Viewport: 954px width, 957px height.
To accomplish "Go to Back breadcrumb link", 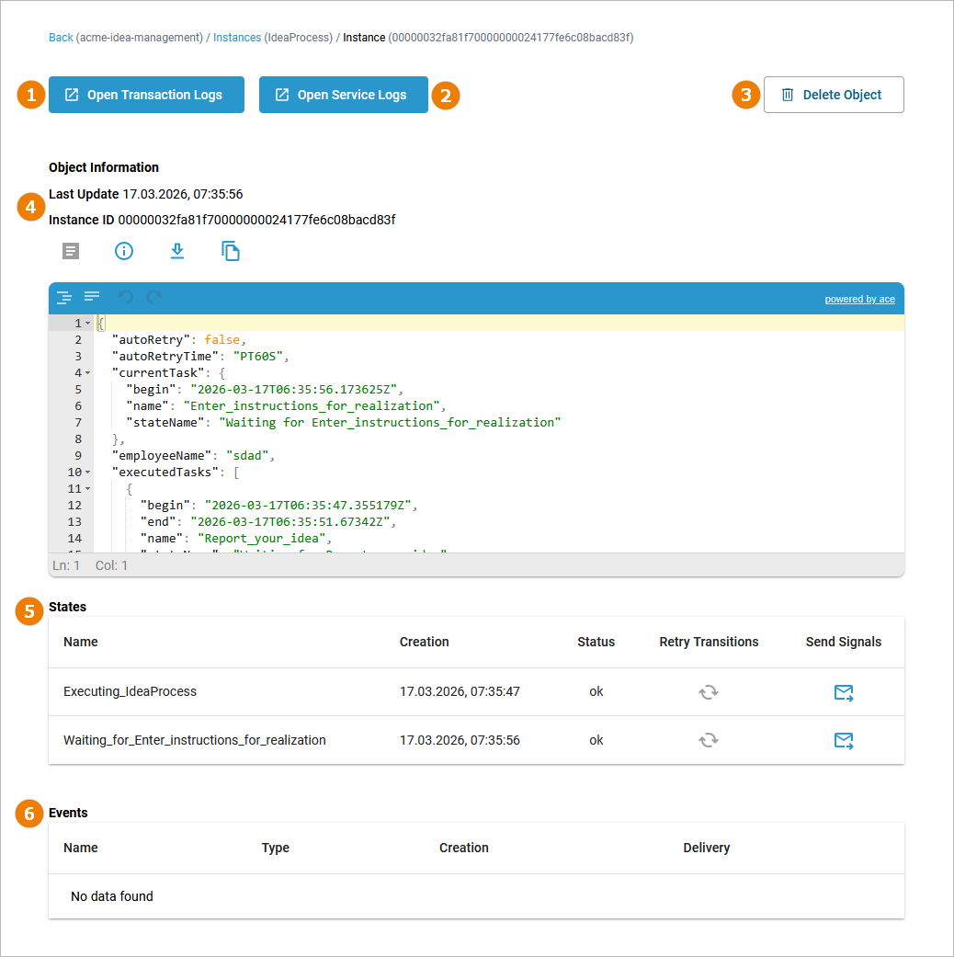I will tap(61, 38).
